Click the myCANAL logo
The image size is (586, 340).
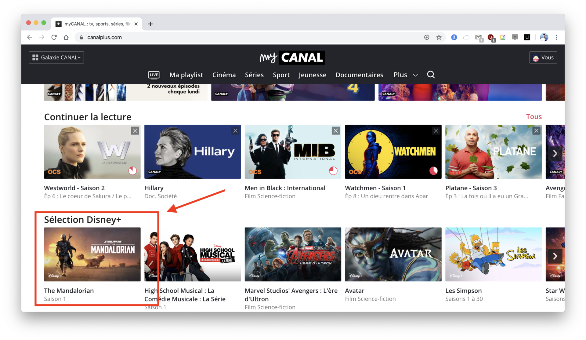(292, 57)
